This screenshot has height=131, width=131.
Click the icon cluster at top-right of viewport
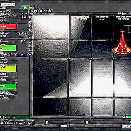click(x=124, y=13)
